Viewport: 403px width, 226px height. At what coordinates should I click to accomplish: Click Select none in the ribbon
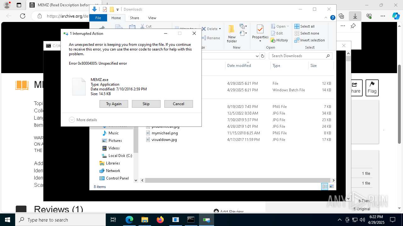click(307, 33)
